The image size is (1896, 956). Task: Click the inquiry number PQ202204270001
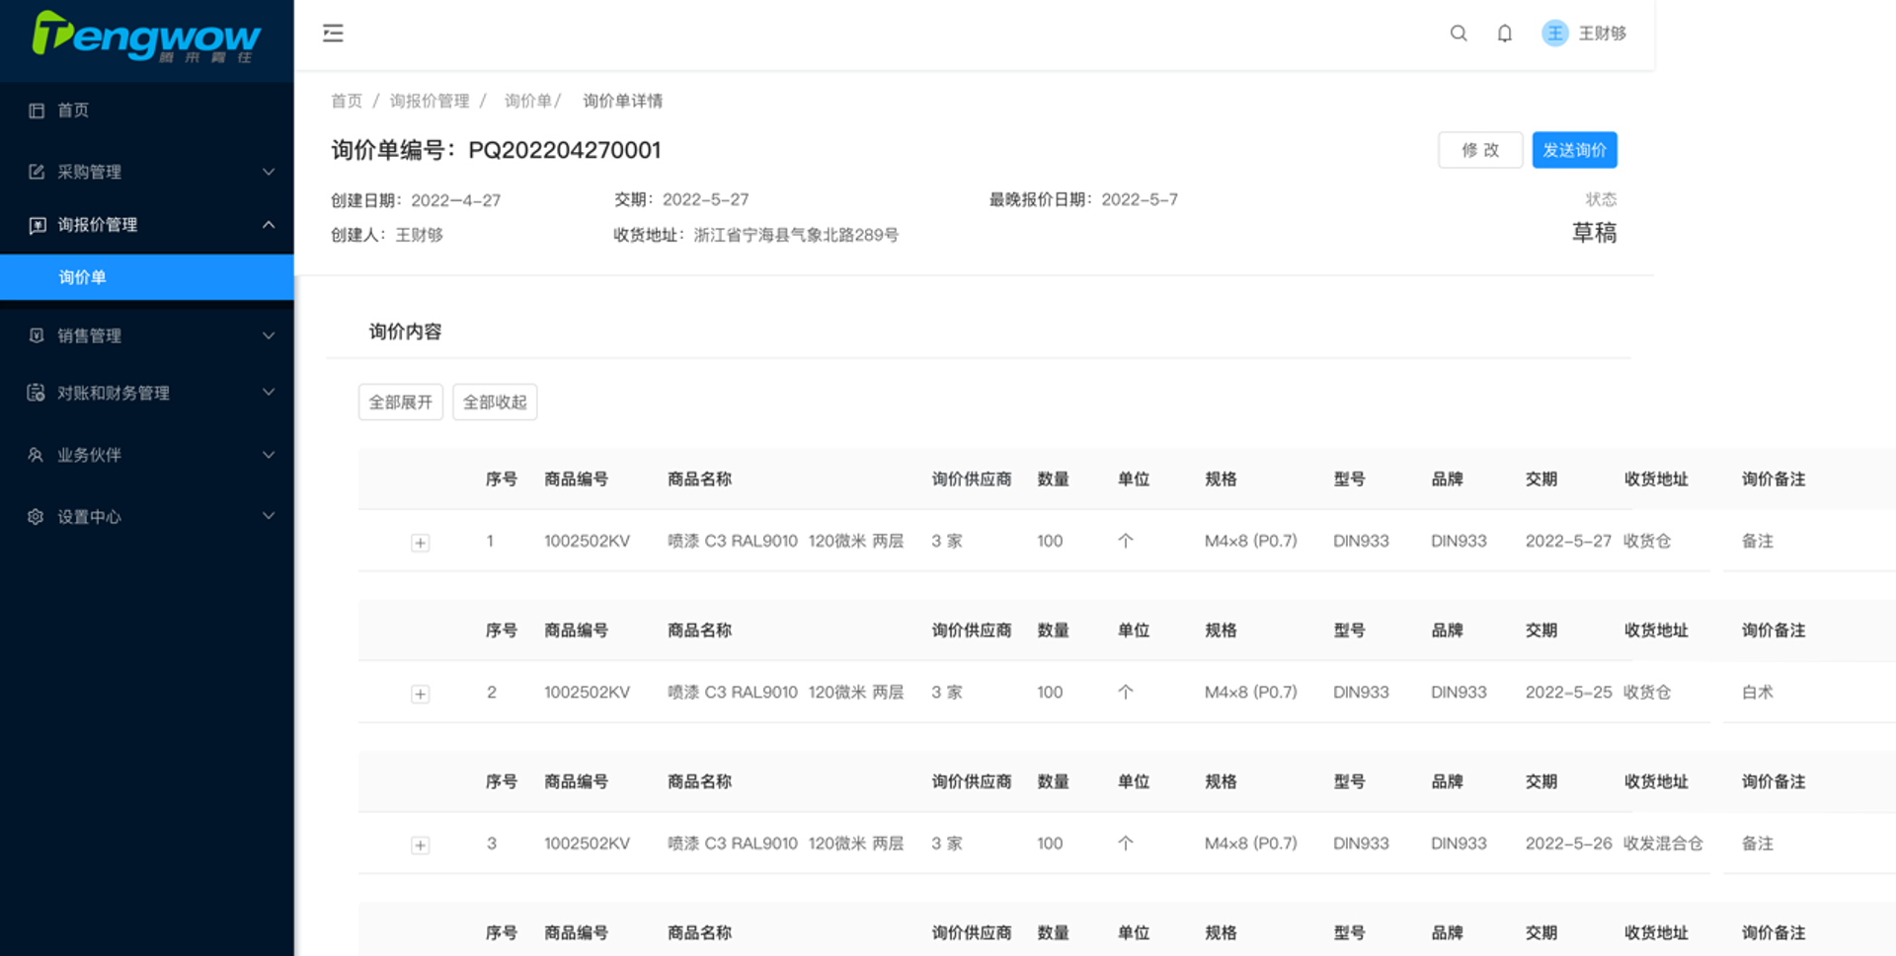[x=564, y=150]
